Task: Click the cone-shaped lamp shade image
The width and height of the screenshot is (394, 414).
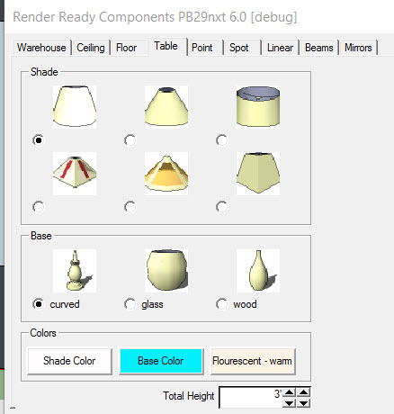Action: [x=166, y=107]
